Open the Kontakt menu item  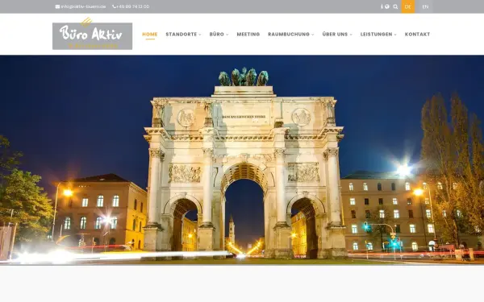417,34
